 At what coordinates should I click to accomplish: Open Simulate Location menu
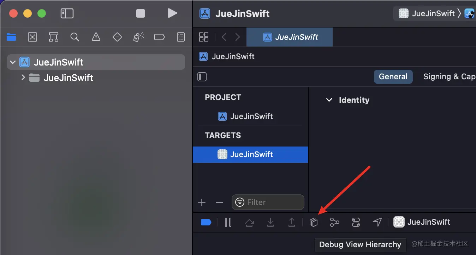tap(377, 222)
